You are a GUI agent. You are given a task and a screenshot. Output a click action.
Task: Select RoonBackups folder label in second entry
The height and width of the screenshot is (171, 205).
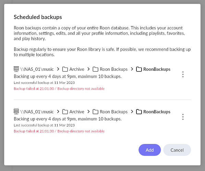click(157, 112)
